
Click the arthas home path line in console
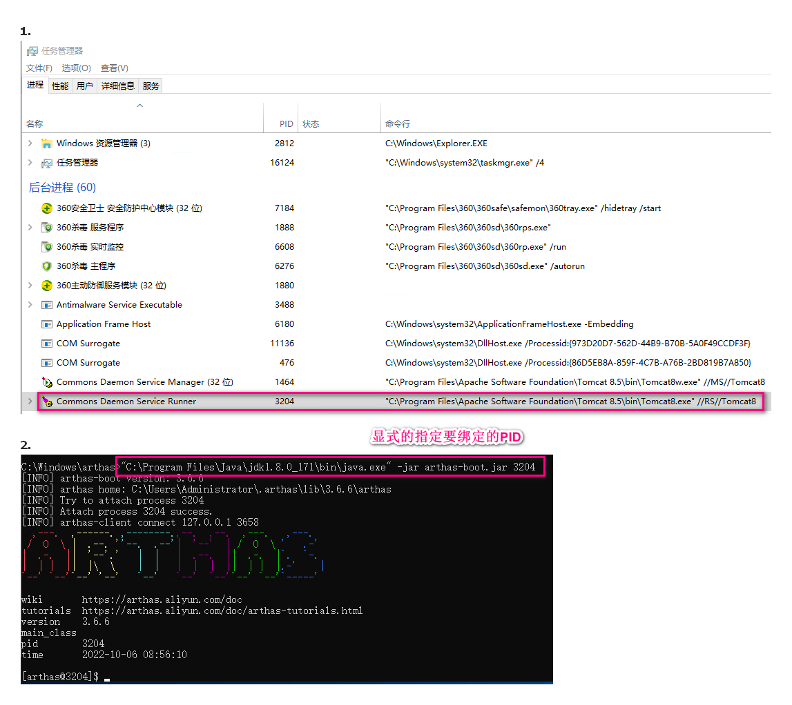[x=206, y=489]
